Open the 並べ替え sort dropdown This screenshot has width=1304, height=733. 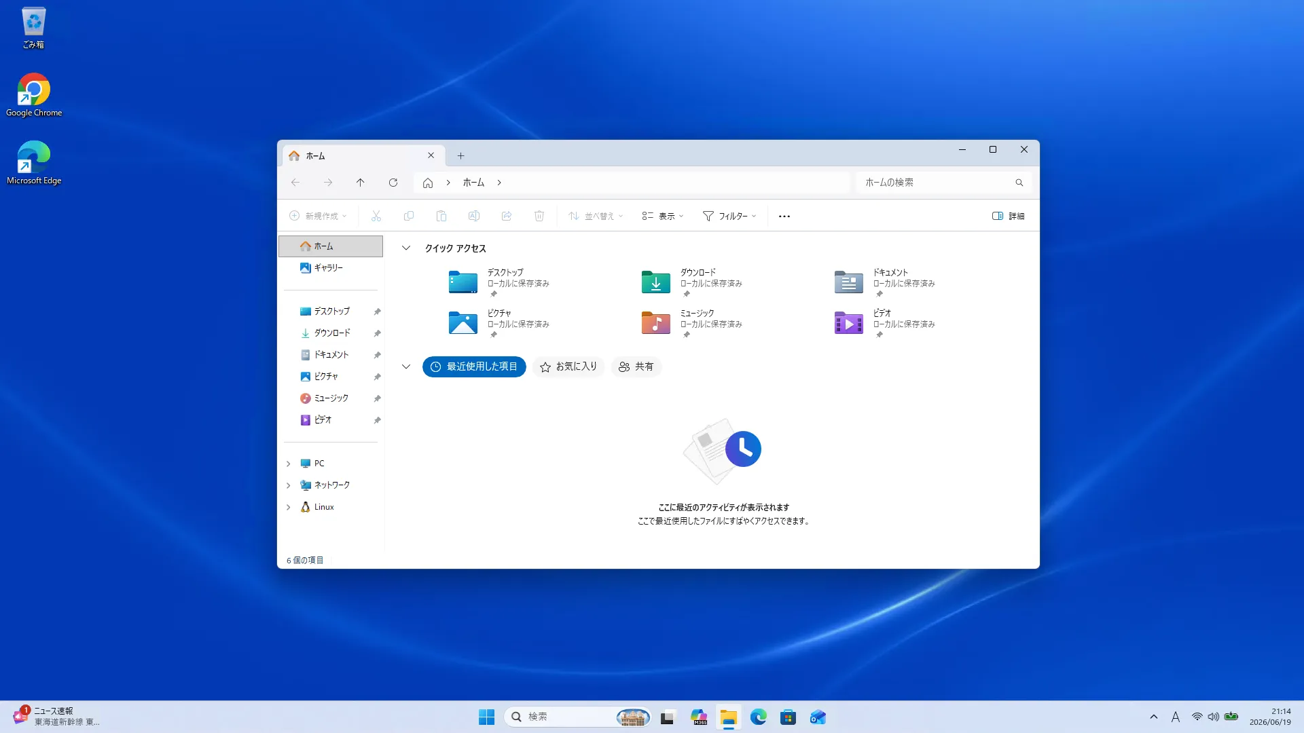596,216
